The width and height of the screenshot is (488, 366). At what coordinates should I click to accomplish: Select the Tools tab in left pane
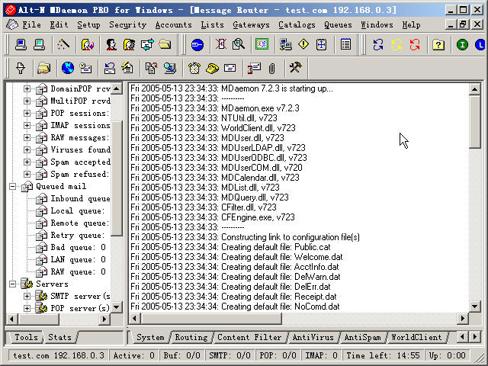25,337
